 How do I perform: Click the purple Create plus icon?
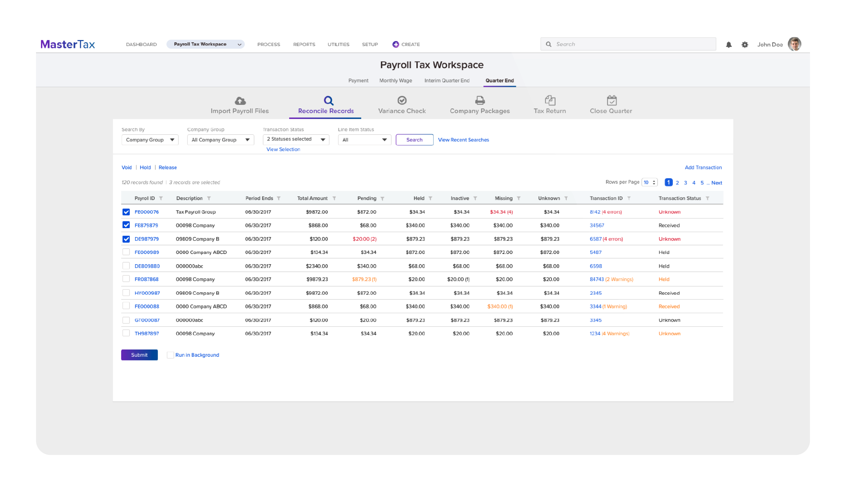point(396,44)
